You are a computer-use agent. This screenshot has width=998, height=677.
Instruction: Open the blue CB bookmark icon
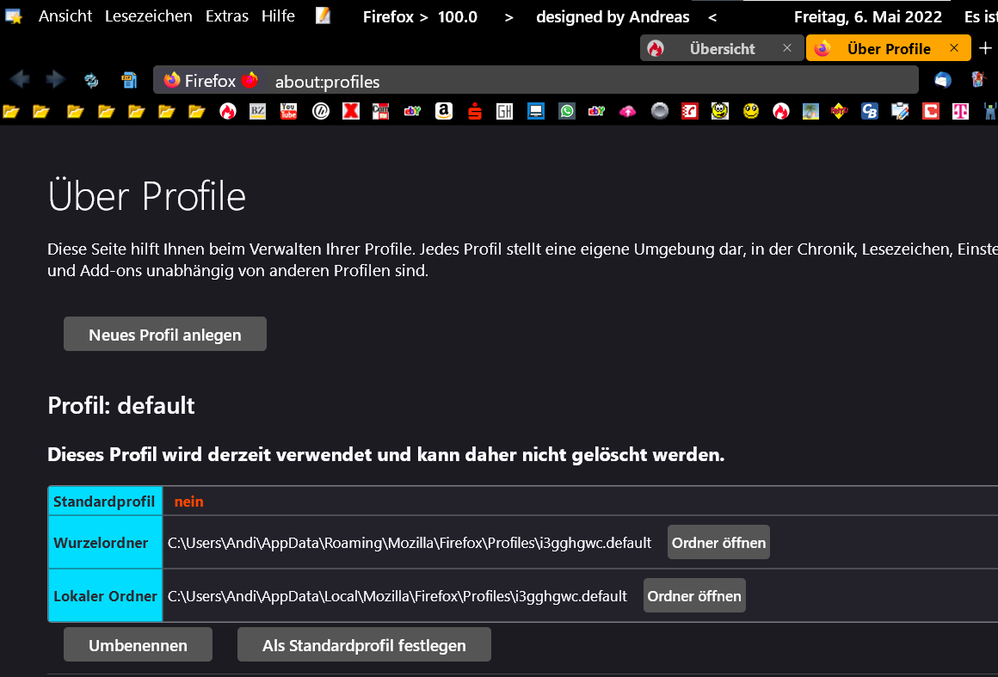(870, 111)
